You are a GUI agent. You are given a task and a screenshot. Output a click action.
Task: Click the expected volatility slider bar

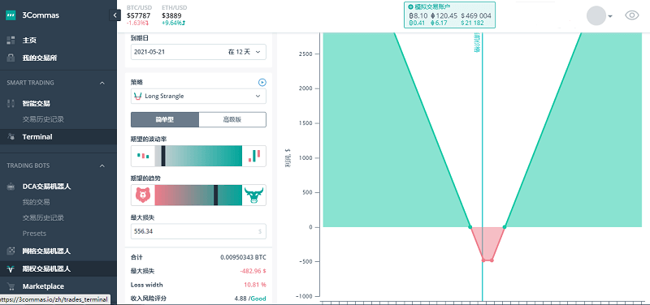198,156
